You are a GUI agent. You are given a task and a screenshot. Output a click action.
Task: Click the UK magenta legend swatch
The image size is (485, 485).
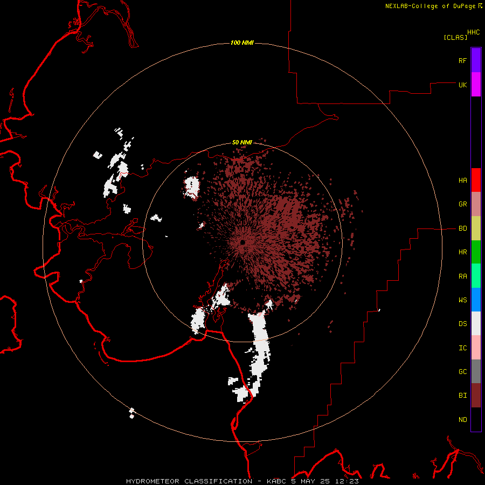tap(476, 85)
